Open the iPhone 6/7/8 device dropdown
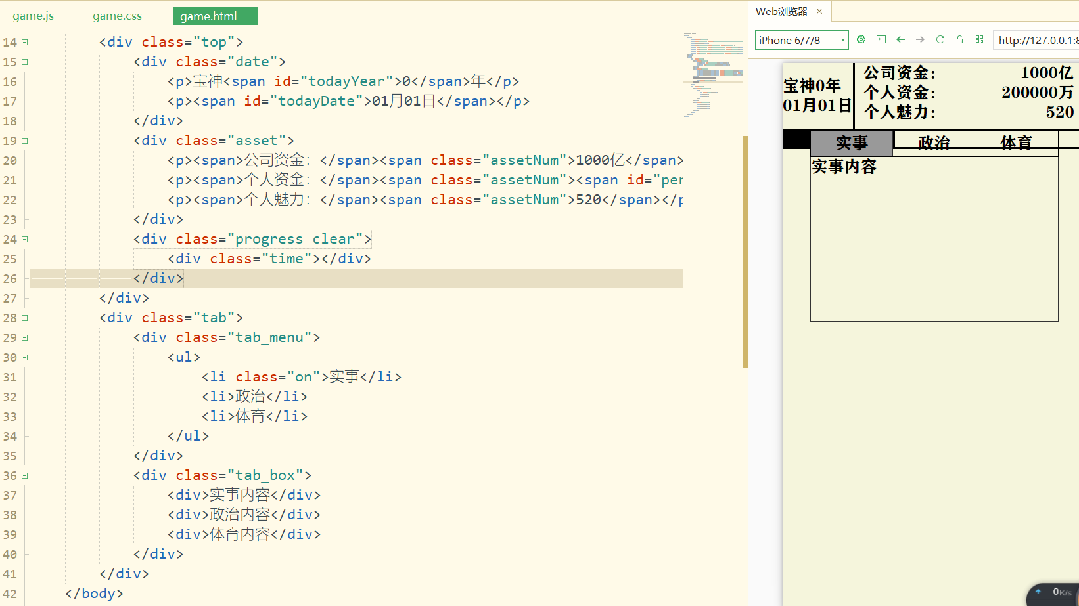This screenshot has height=606, width=1079. [802, 40]
